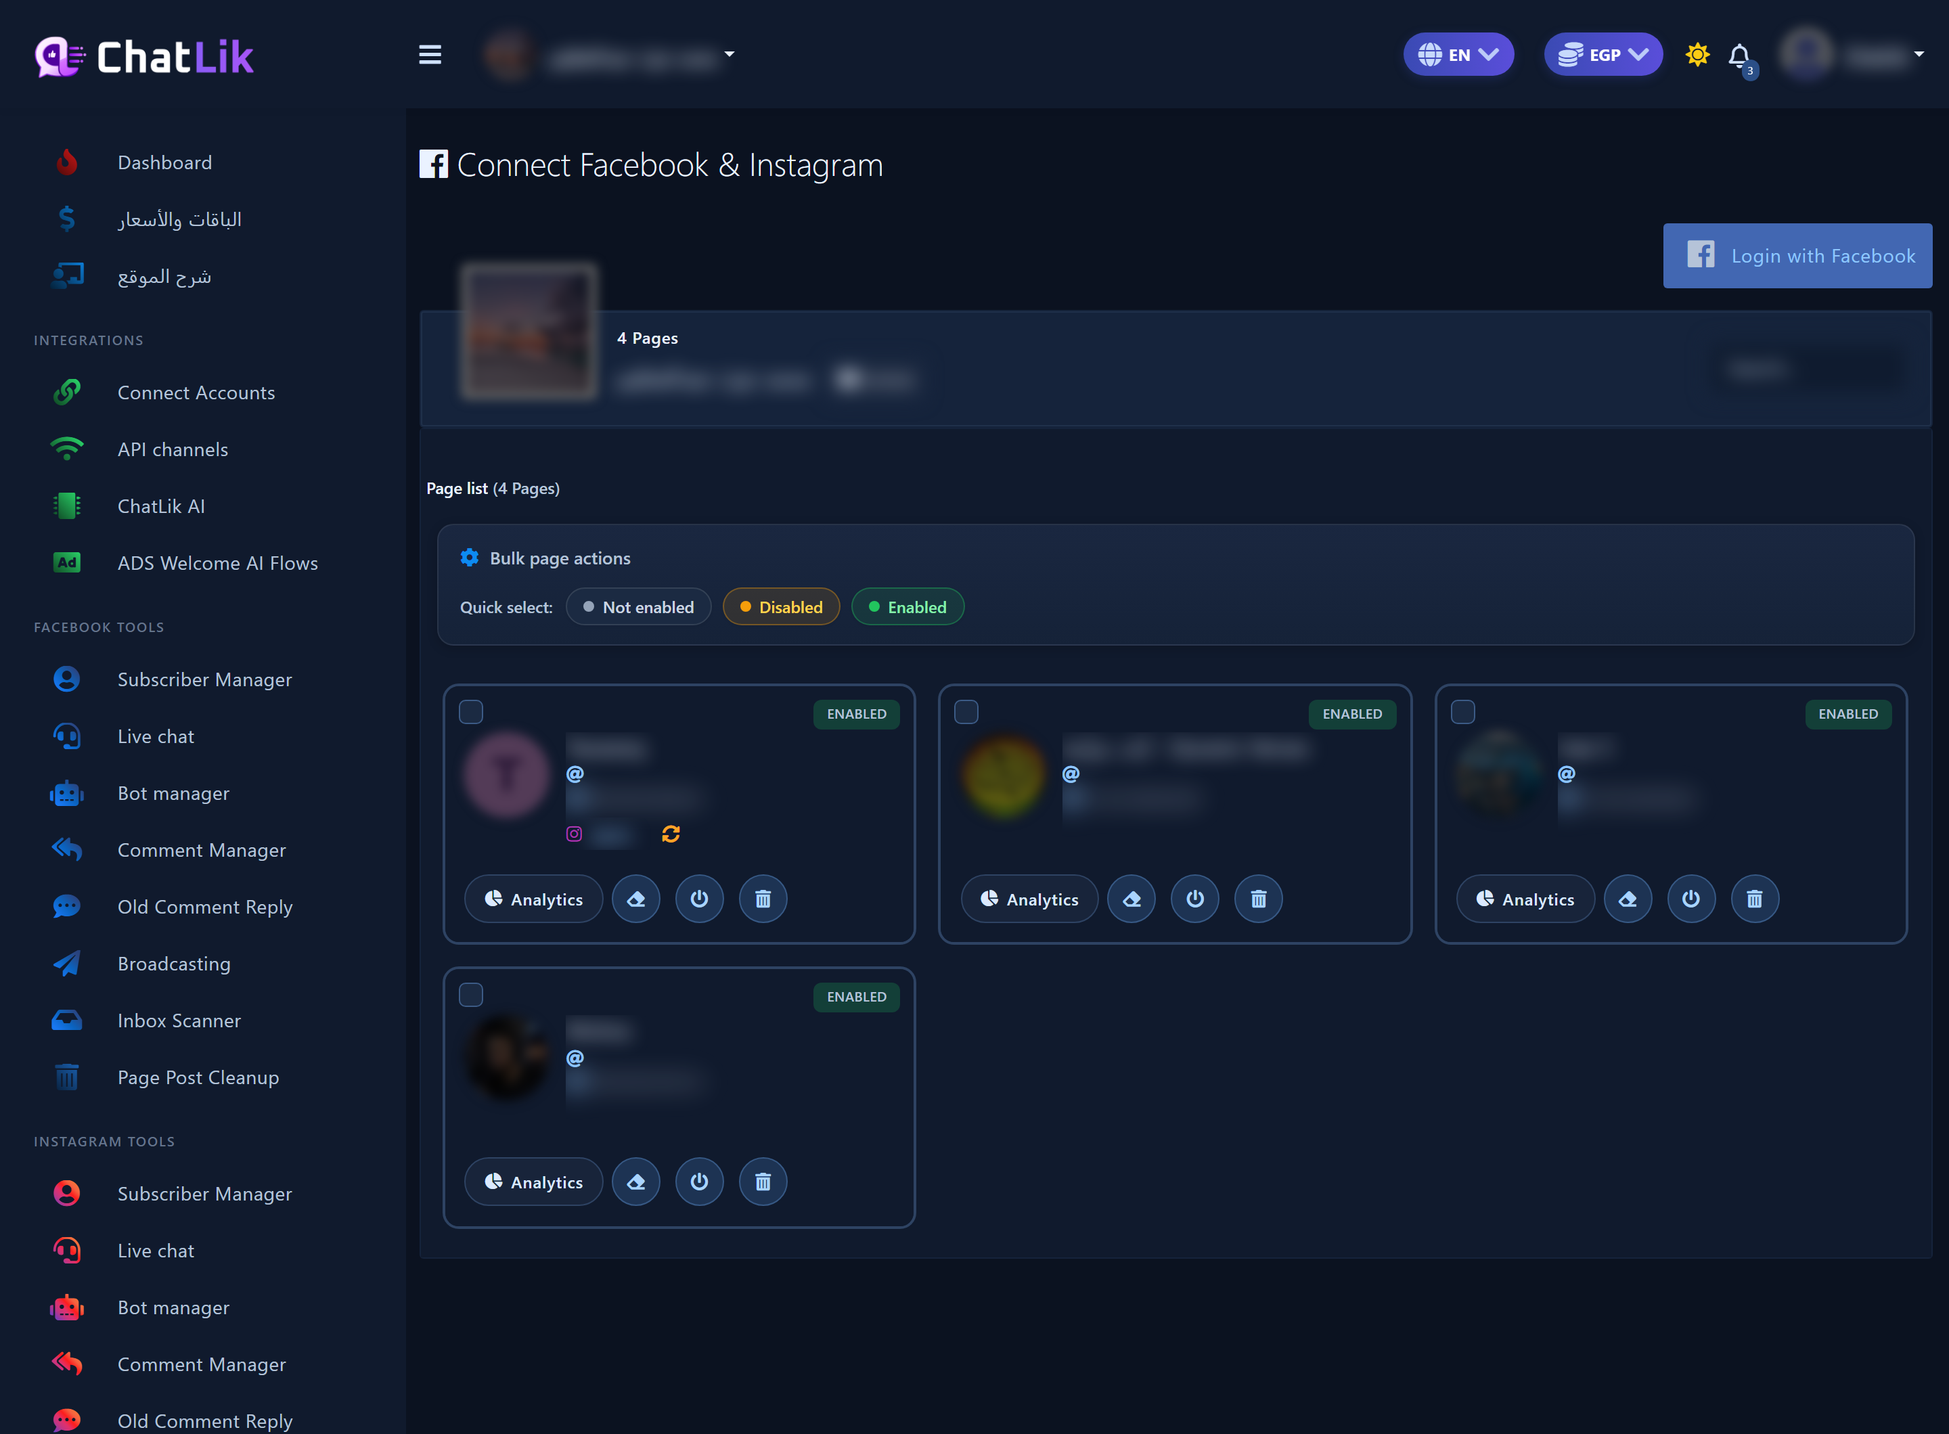Open Instagram Subscriber Manager
The image size is (1949, 1434).
[x=204, y=1194]
